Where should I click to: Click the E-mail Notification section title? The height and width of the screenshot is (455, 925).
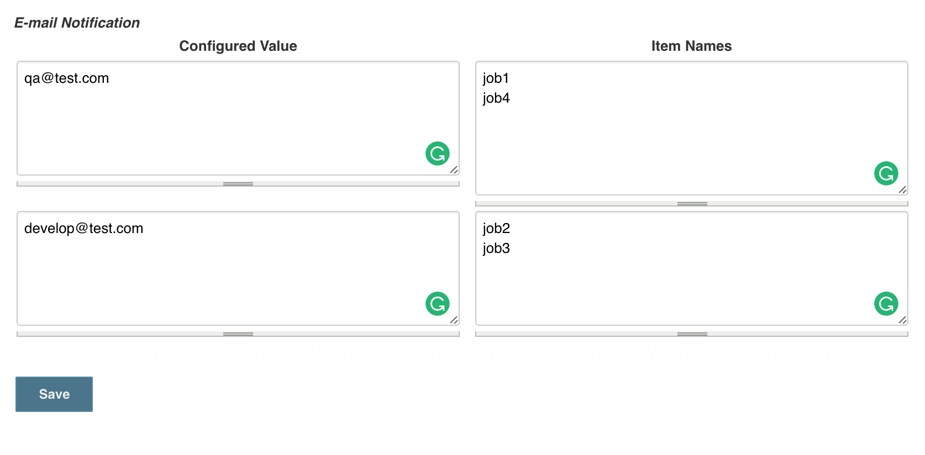click(77, 23)
